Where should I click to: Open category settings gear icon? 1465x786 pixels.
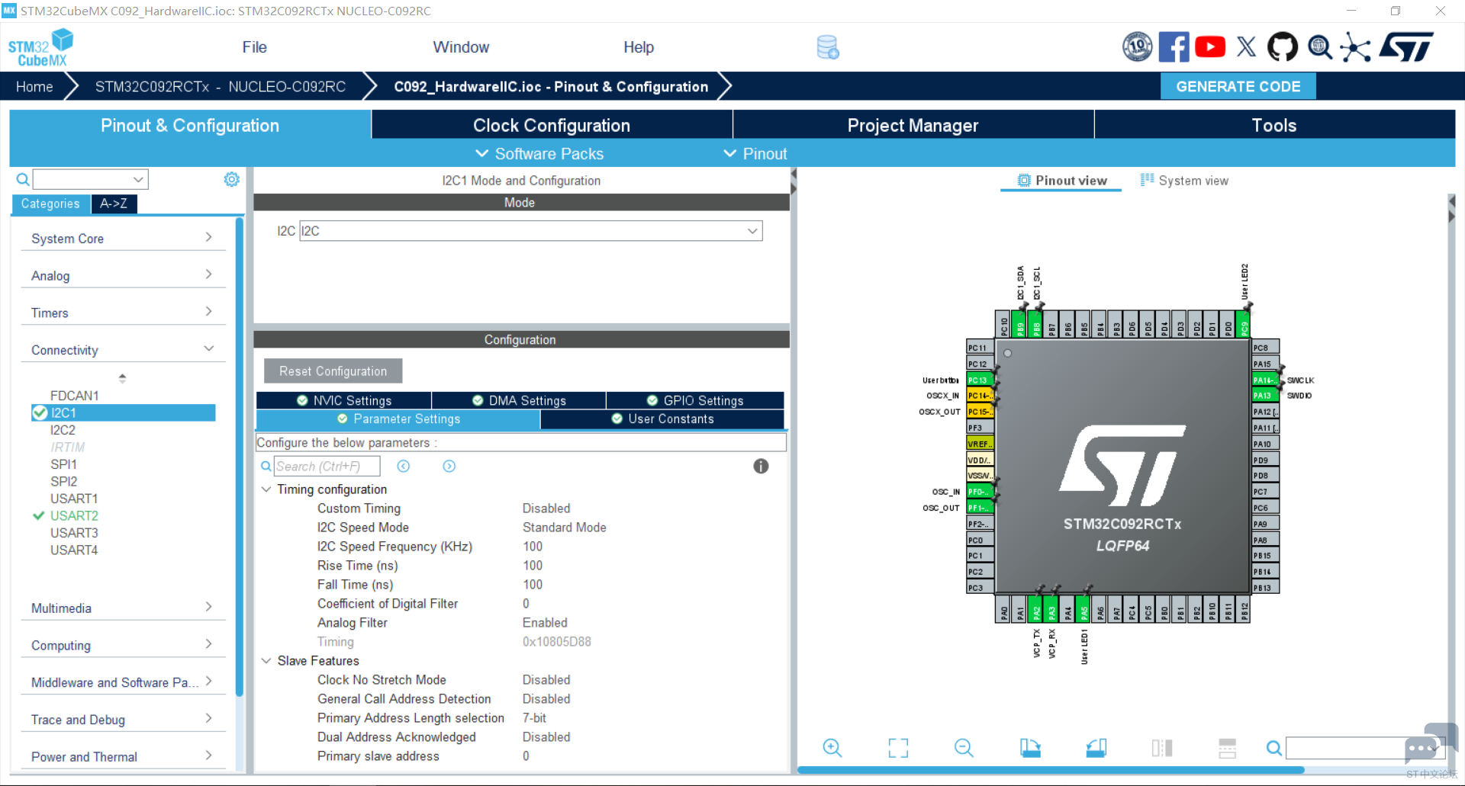[x=231, y=179]
